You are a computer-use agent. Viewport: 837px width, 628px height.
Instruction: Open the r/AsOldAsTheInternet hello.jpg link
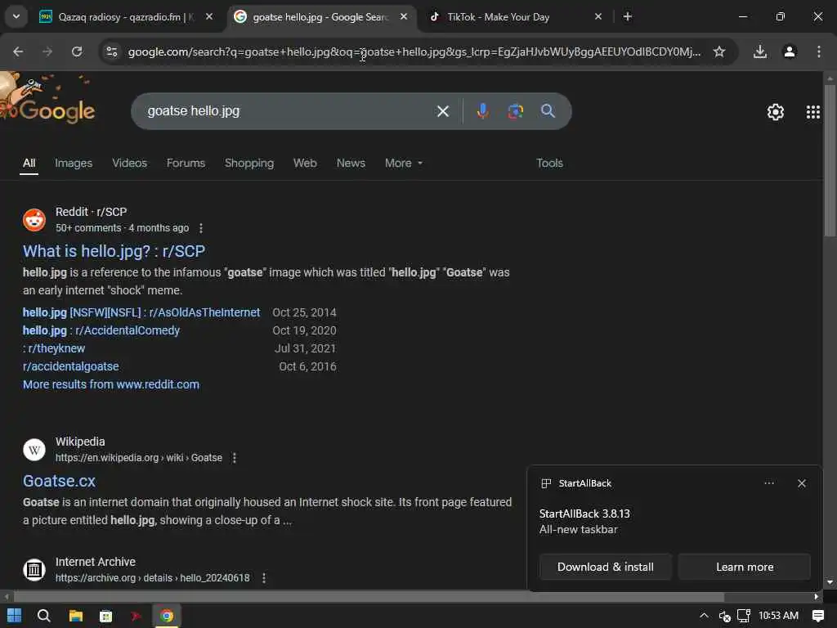point(141,312)
